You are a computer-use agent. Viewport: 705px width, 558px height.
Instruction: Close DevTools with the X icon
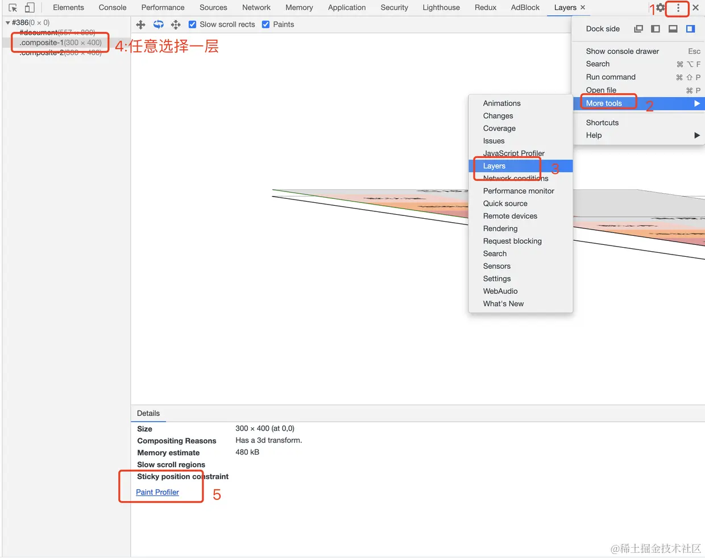(x=695, y=8)
